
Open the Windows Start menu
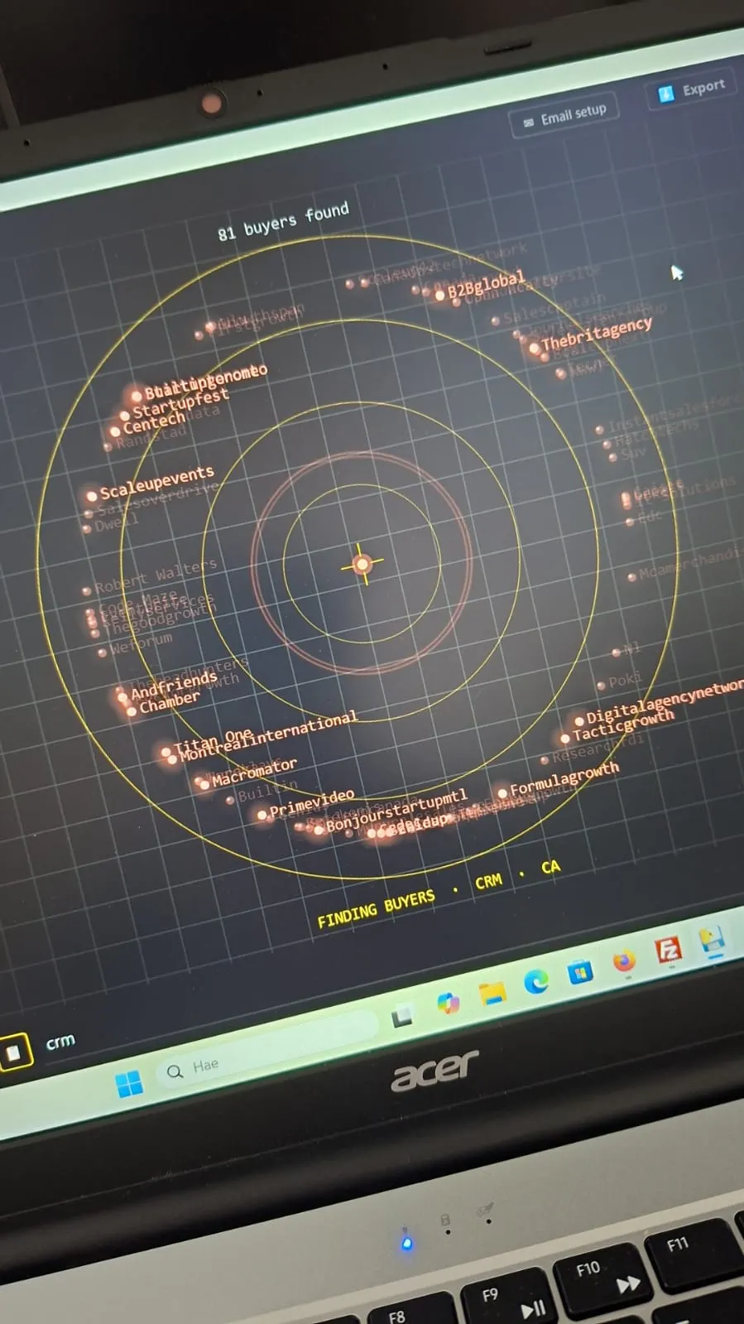[129, 1083]
